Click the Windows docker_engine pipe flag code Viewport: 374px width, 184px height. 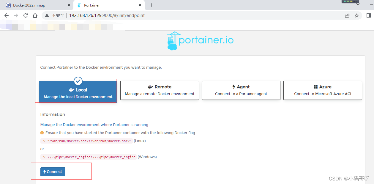coord(89,157)
